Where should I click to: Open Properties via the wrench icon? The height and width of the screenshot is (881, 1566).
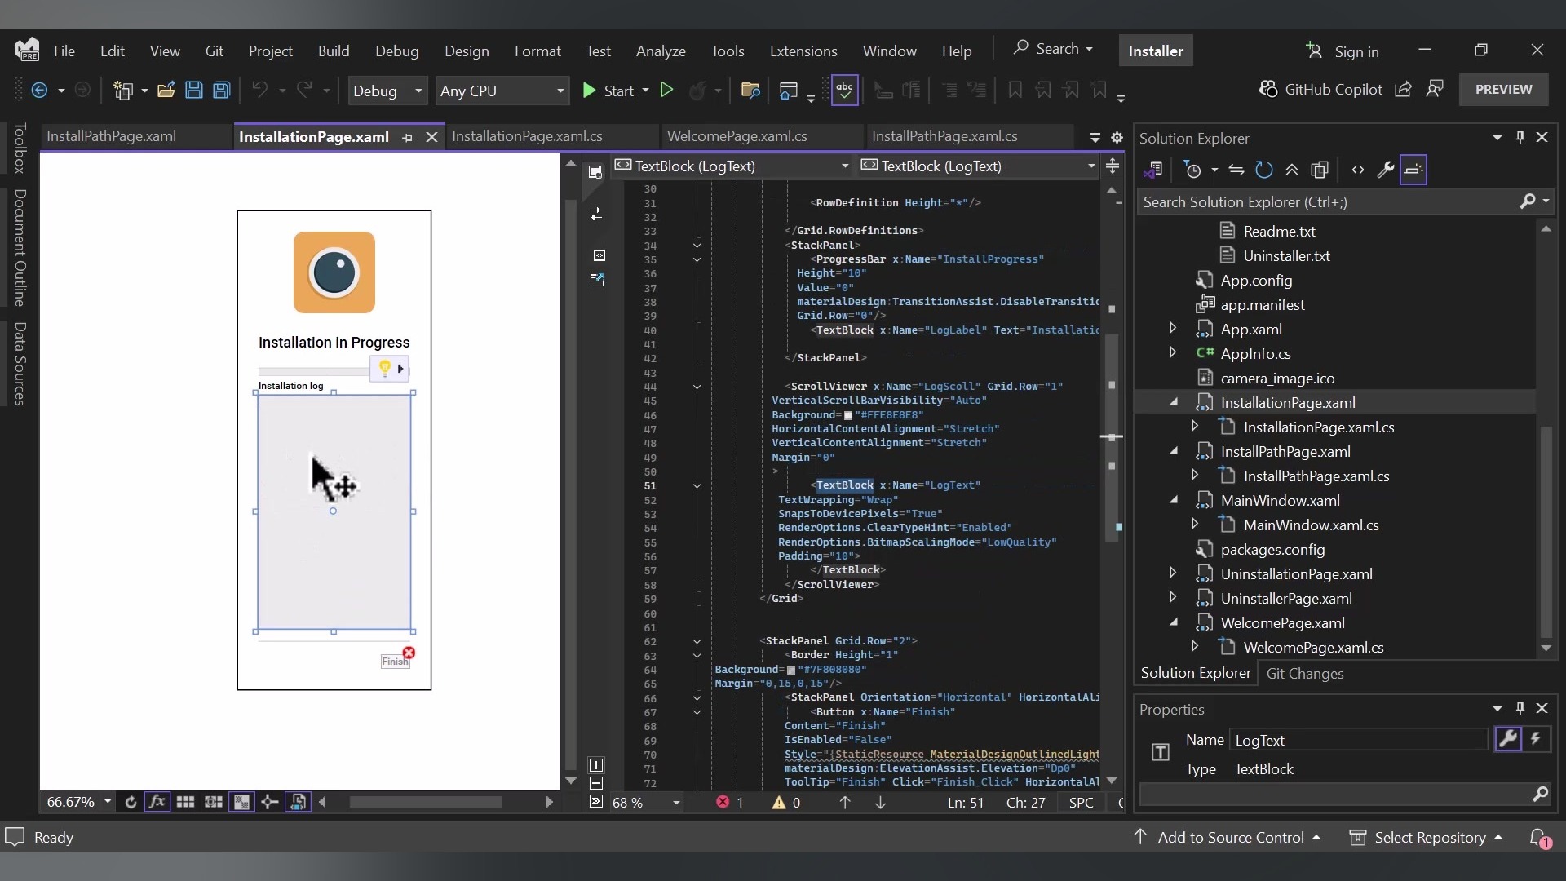tap(1385, 170)
